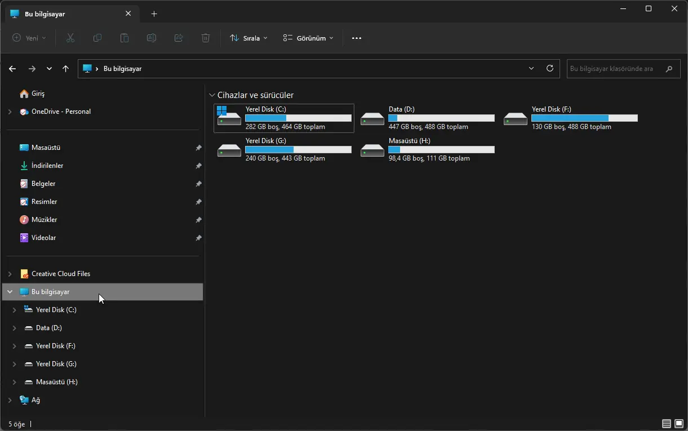Image resolution: width=688 pixels, height=431 pixels.
Task: Go to OneDrive - Personal in sidebar
Action: pos(60,112)
